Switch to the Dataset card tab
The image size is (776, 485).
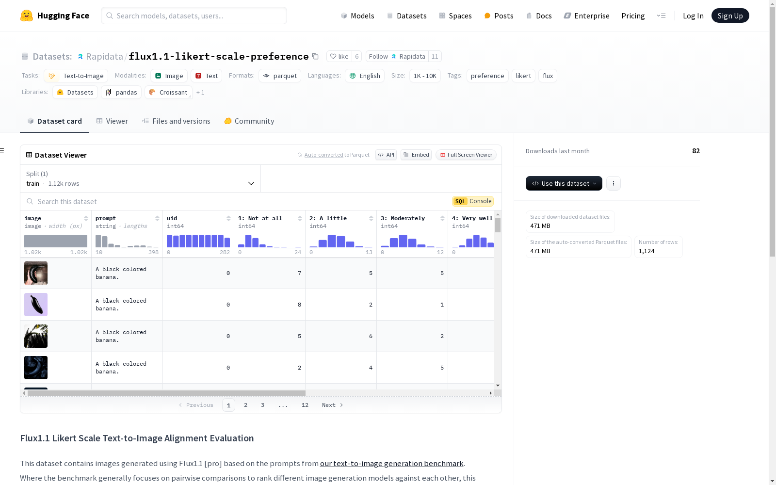click(x=54, y=121)
